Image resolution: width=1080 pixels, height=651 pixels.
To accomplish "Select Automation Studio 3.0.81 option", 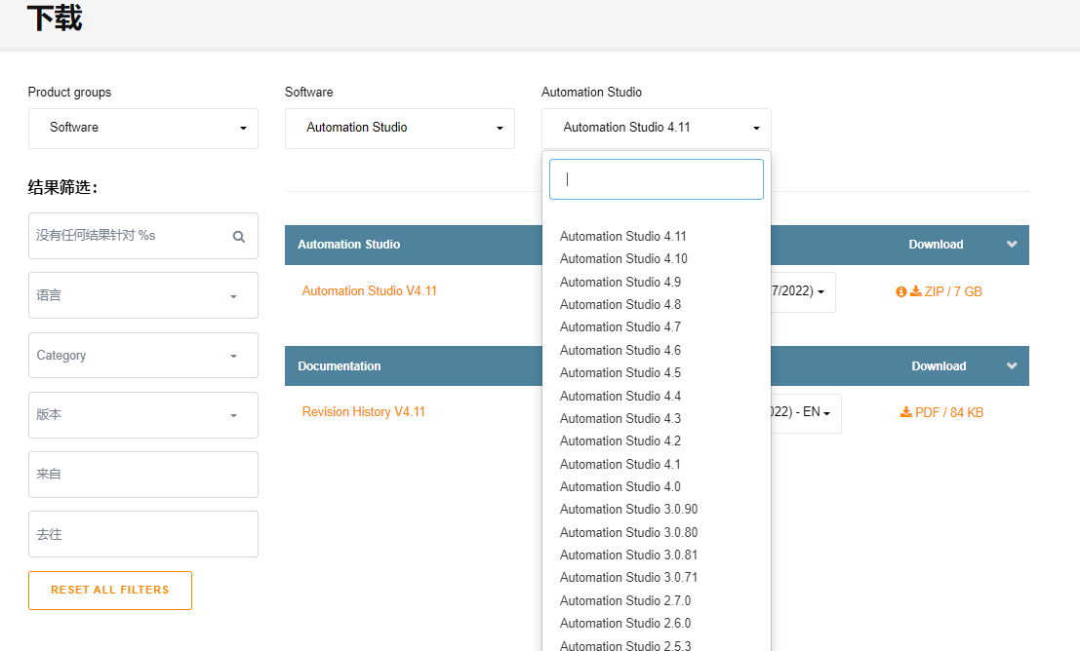I will click(628, 555).
